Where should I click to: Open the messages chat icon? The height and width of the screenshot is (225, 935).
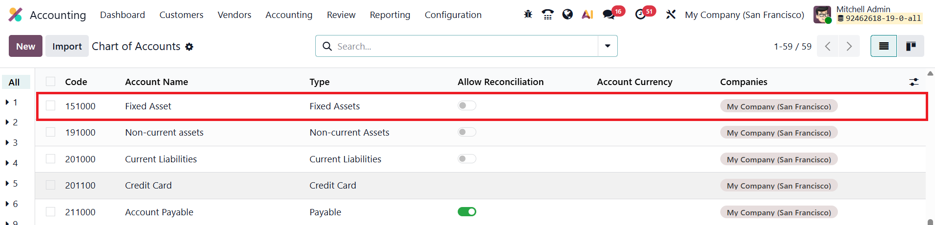click(x=609, y=15)
